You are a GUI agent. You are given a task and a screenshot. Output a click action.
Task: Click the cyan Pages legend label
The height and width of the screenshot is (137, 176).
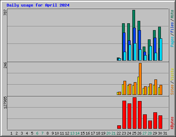click(x=172, y=42)
